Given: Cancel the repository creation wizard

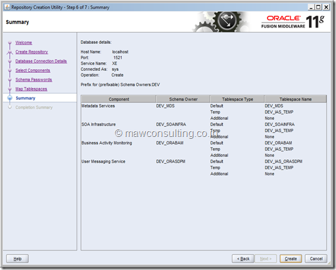Looking at the screenshot, I should 316,259.
